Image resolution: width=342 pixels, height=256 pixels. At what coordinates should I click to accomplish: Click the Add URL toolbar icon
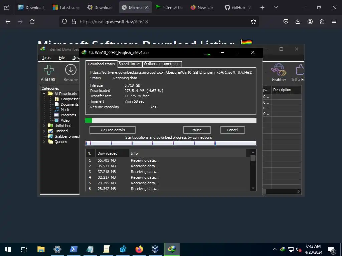point(48,70)
